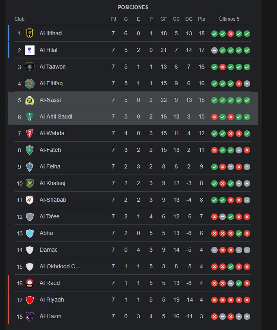Screen dimensions: 277x330
Task: Click Al Hilal's grey draw result icon
Action: tap(214, 50)
